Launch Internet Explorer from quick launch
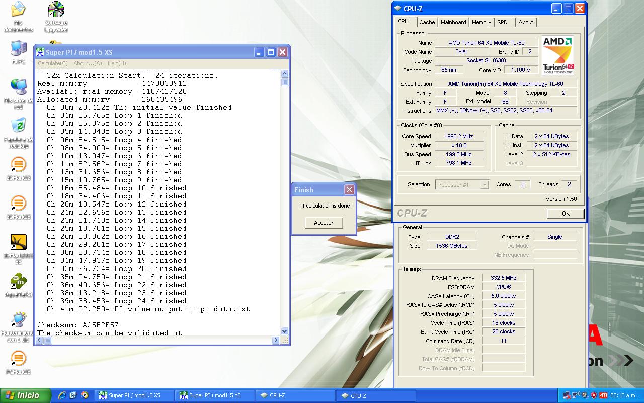Screen dimensions: 644x403 pos(62,395)
